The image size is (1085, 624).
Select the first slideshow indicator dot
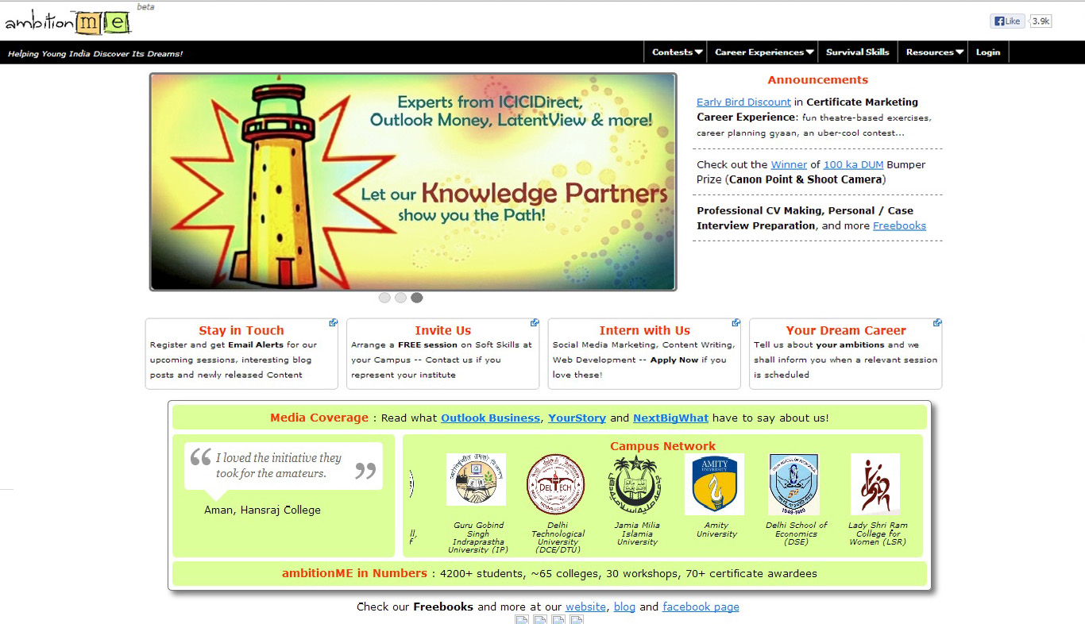tap(384, 298)
